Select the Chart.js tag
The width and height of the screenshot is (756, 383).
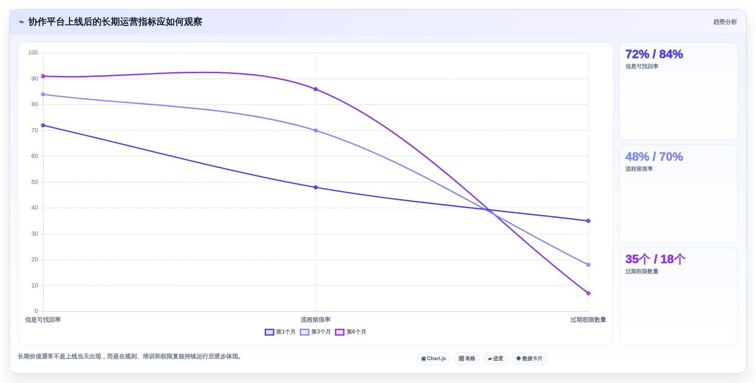tap(434, 359)
